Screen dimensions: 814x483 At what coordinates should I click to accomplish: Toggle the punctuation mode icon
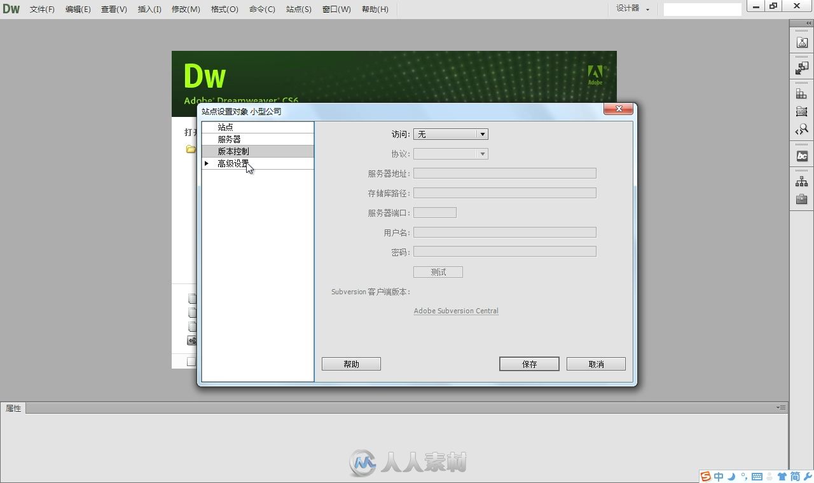coord(743,477)
